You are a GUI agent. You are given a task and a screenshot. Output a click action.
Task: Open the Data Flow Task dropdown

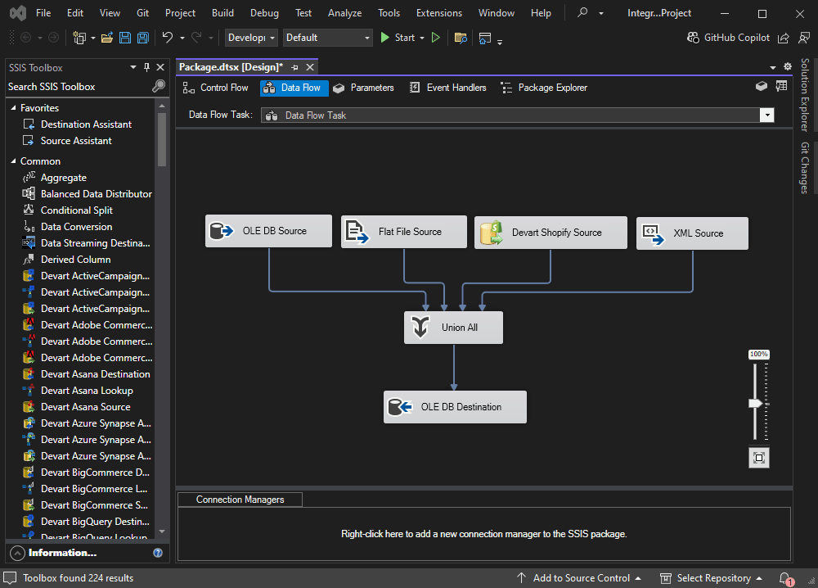coord(766,115)
